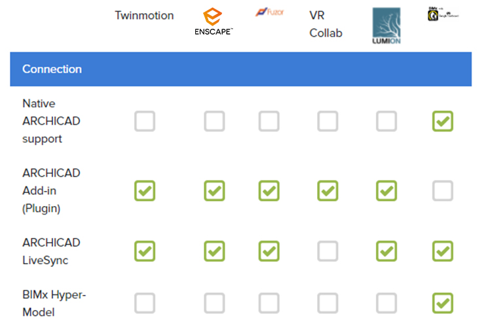This screenshot has height=327, width=486.
Task: Click the ARCHICAD LiveSync row label
Action: 52,251
